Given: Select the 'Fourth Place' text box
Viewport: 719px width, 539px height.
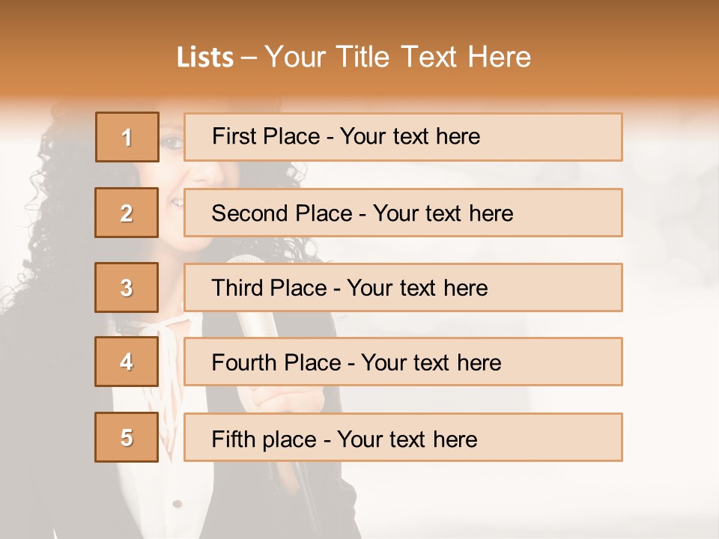Looking at the screenshot, I should tap(403, 362).
